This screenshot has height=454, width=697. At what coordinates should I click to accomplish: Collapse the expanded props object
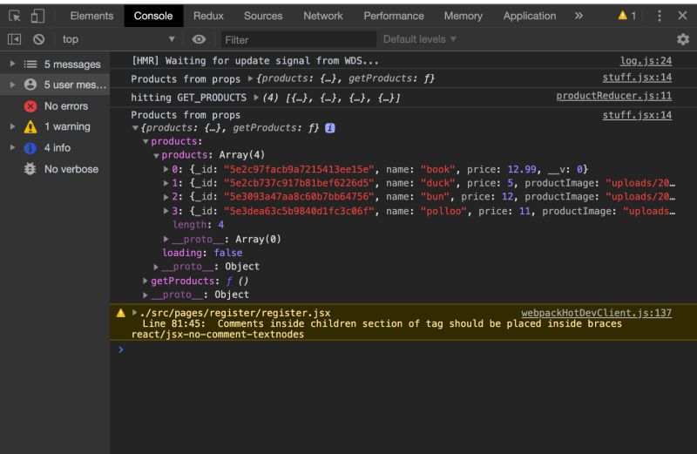(x=135, y=128)
